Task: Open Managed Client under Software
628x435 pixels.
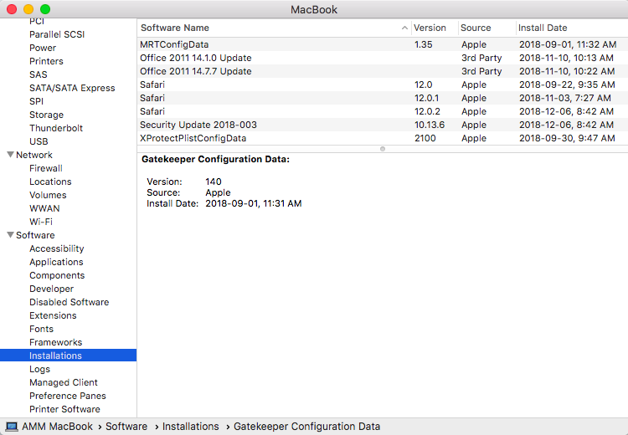Action: [64, 382]
